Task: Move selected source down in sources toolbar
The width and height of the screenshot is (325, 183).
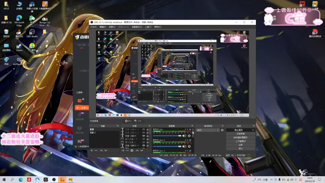Action: coord(142,150)
